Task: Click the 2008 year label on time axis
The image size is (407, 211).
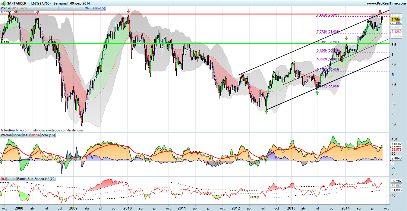Action: point(19,208)
